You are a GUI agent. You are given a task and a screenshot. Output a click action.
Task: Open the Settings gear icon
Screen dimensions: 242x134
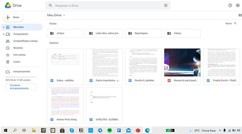[238, 5]
